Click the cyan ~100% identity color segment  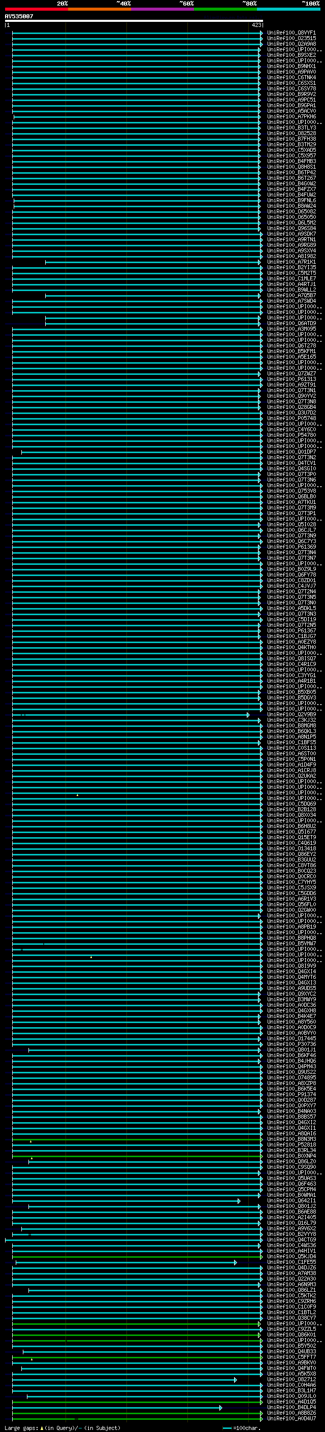coord(288,9)
